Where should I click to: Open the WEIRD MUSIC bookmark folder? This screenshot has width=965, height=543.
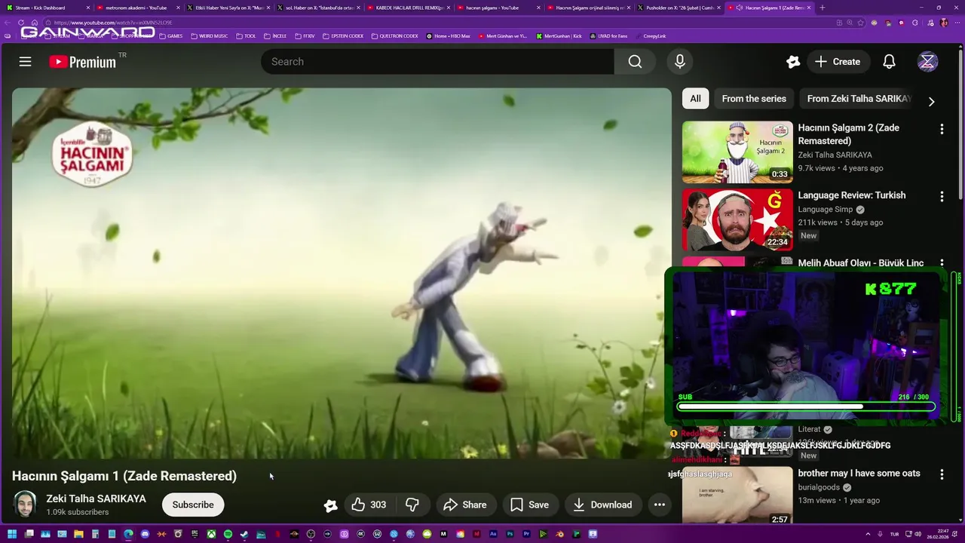click(x=209, y=36)
